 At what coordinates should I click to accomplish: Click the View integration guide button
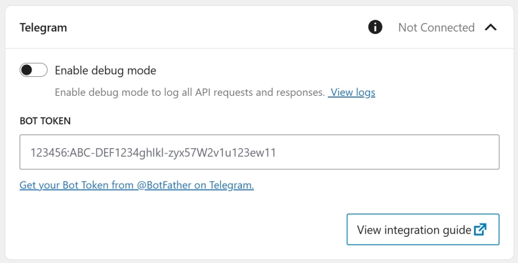423,230
